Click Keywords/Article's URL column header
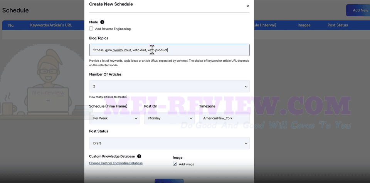 tap(51, 25)
